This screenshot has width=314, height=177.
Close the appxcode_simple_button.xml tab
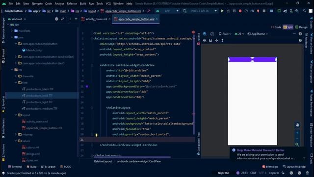(x=157, y=19)
